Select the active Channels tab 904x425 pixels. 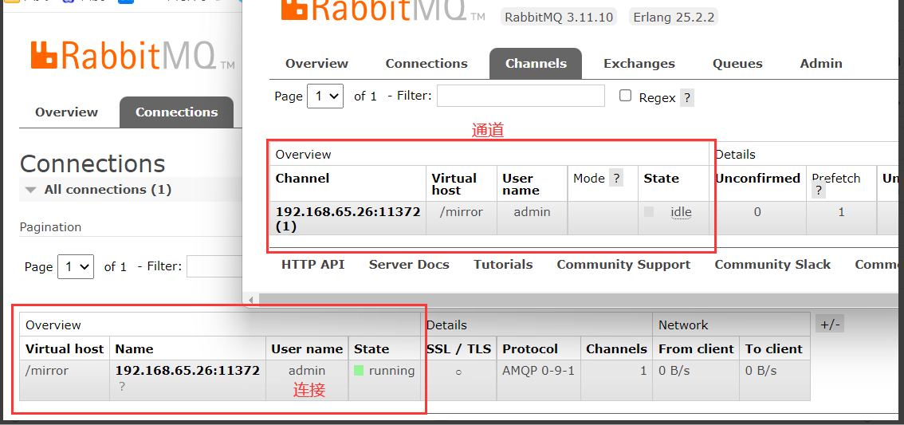click(536, 64)
